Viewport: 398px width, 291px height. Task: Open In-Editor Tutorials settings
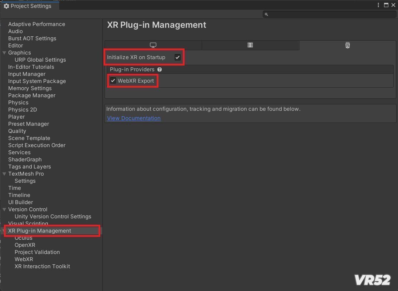pos(31,67)
